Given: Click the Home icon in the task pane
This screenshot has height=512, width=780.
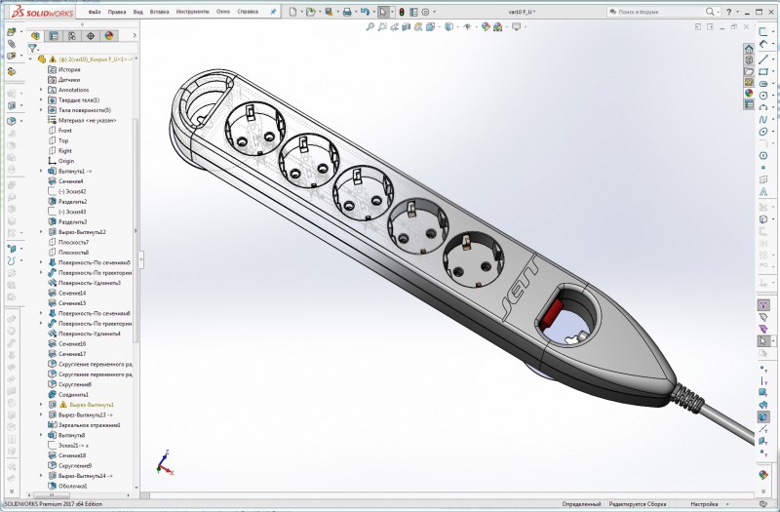Looking at the screenshot, I should (x=749, y=49).
